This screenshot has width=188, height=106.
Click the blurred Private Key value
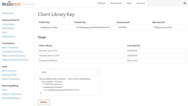coord(93,28)
